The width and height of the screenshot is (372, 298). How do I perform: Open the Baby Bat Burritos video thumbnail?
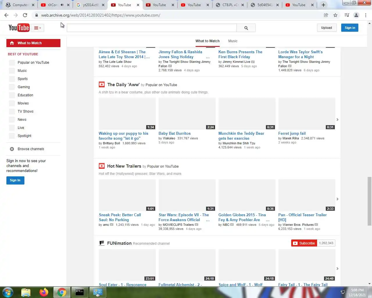[x=187, y=114]
